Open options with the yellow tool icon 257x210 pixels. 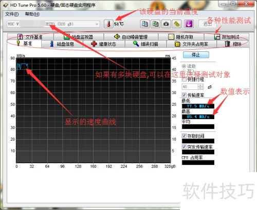coord(177,24)
